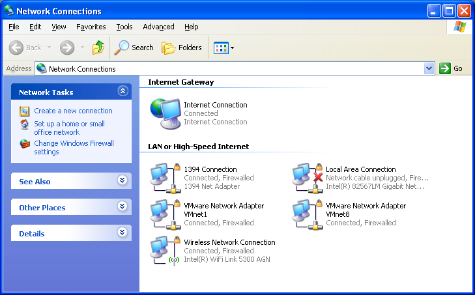Expand the address bar dropdown

(429, 68)
